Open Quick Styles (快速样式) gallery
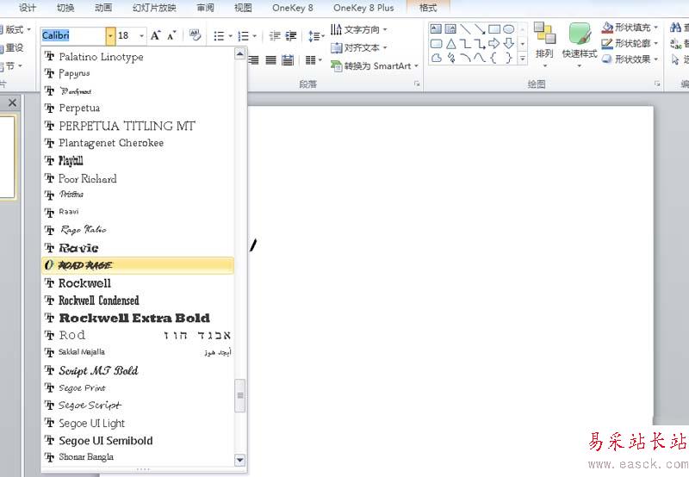Image resolution: width=689 pixels, height=477 pixels. tap(580, 45)
